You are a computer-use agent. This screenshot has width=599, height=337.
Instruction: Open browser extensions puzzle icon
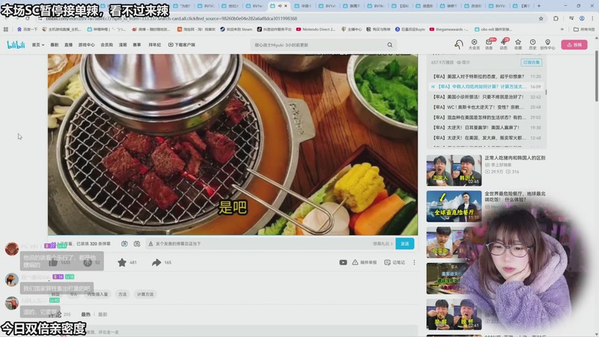pyautogui.click(x=556, y=18)
